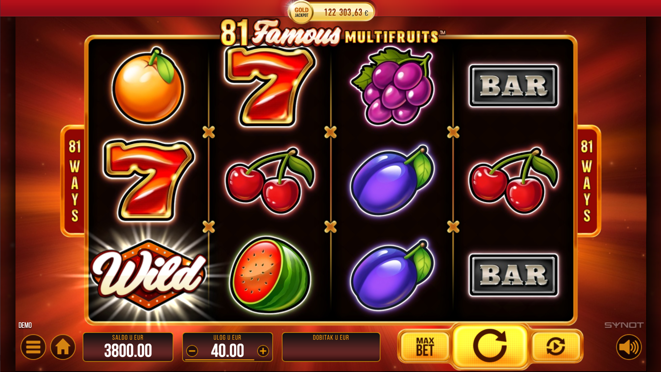This screenshot has height=372, width=661.
Task: Select the 40.00 bet value field
Action: click(x=227, y=351)
